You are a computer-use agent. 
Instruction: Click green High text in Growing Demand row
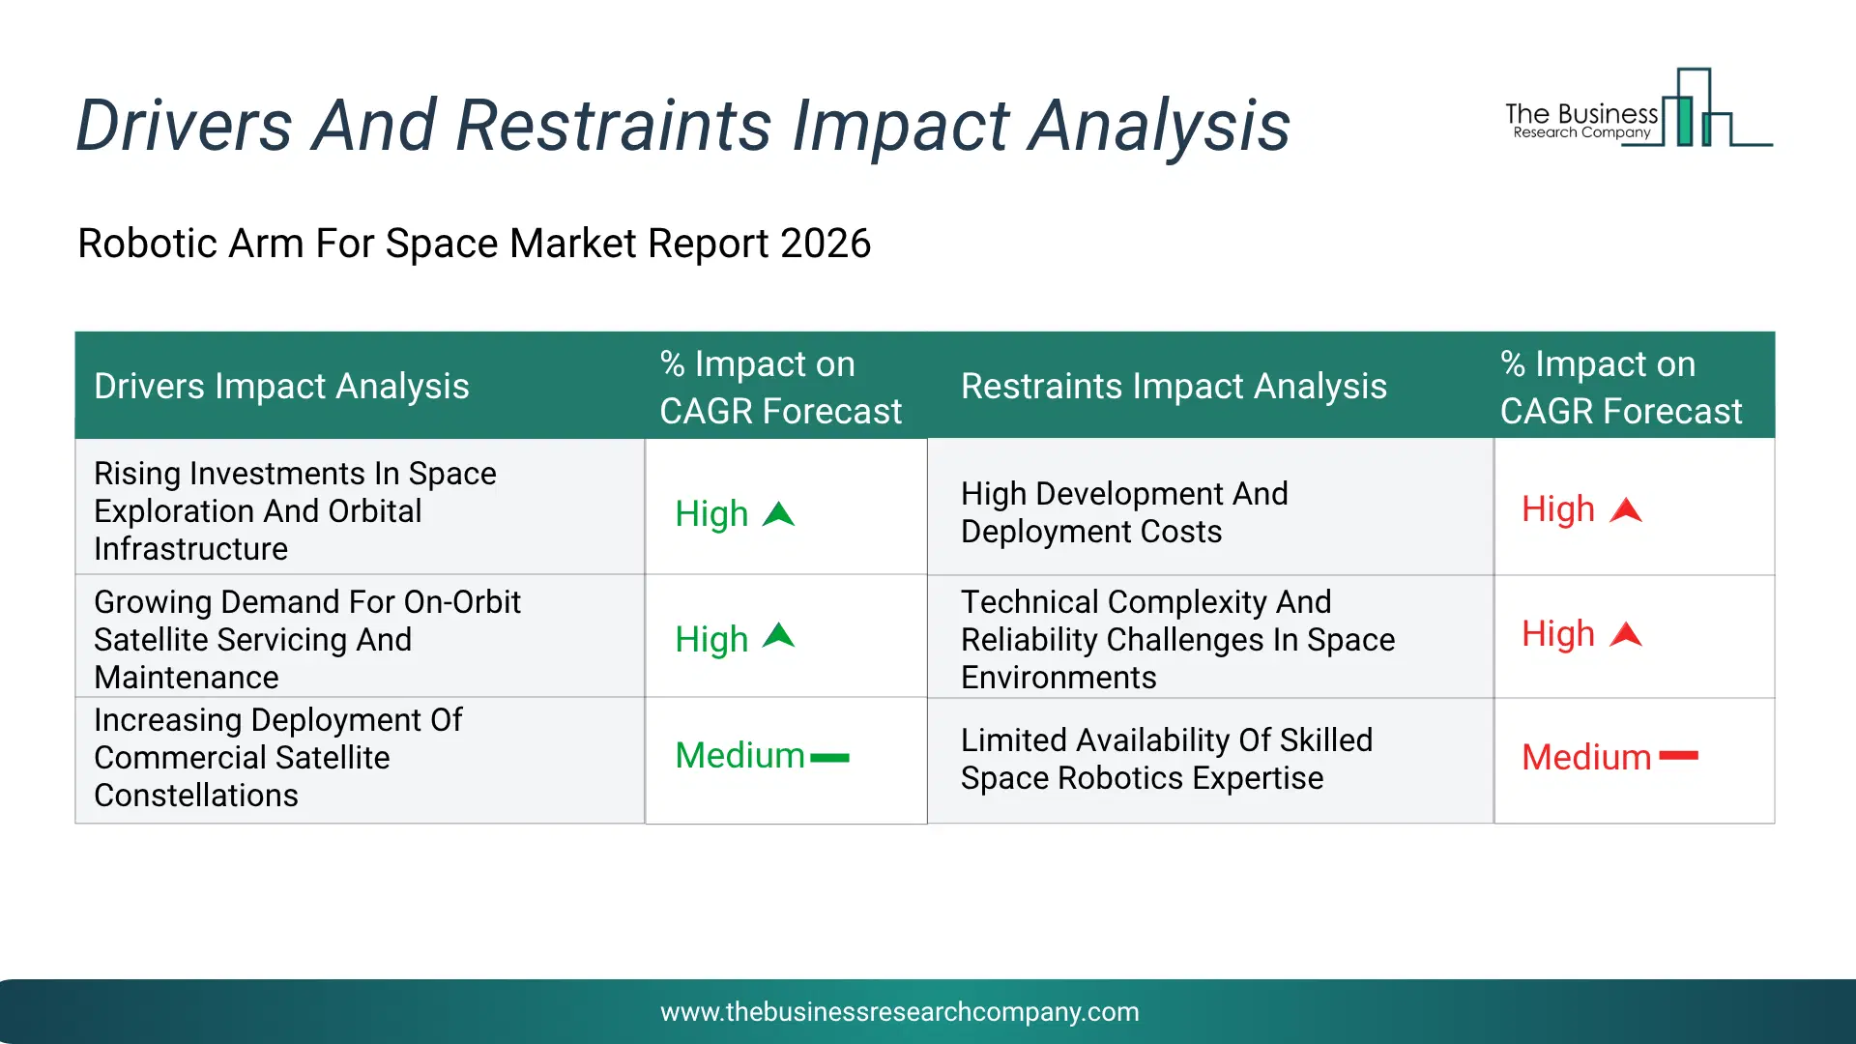711,639
